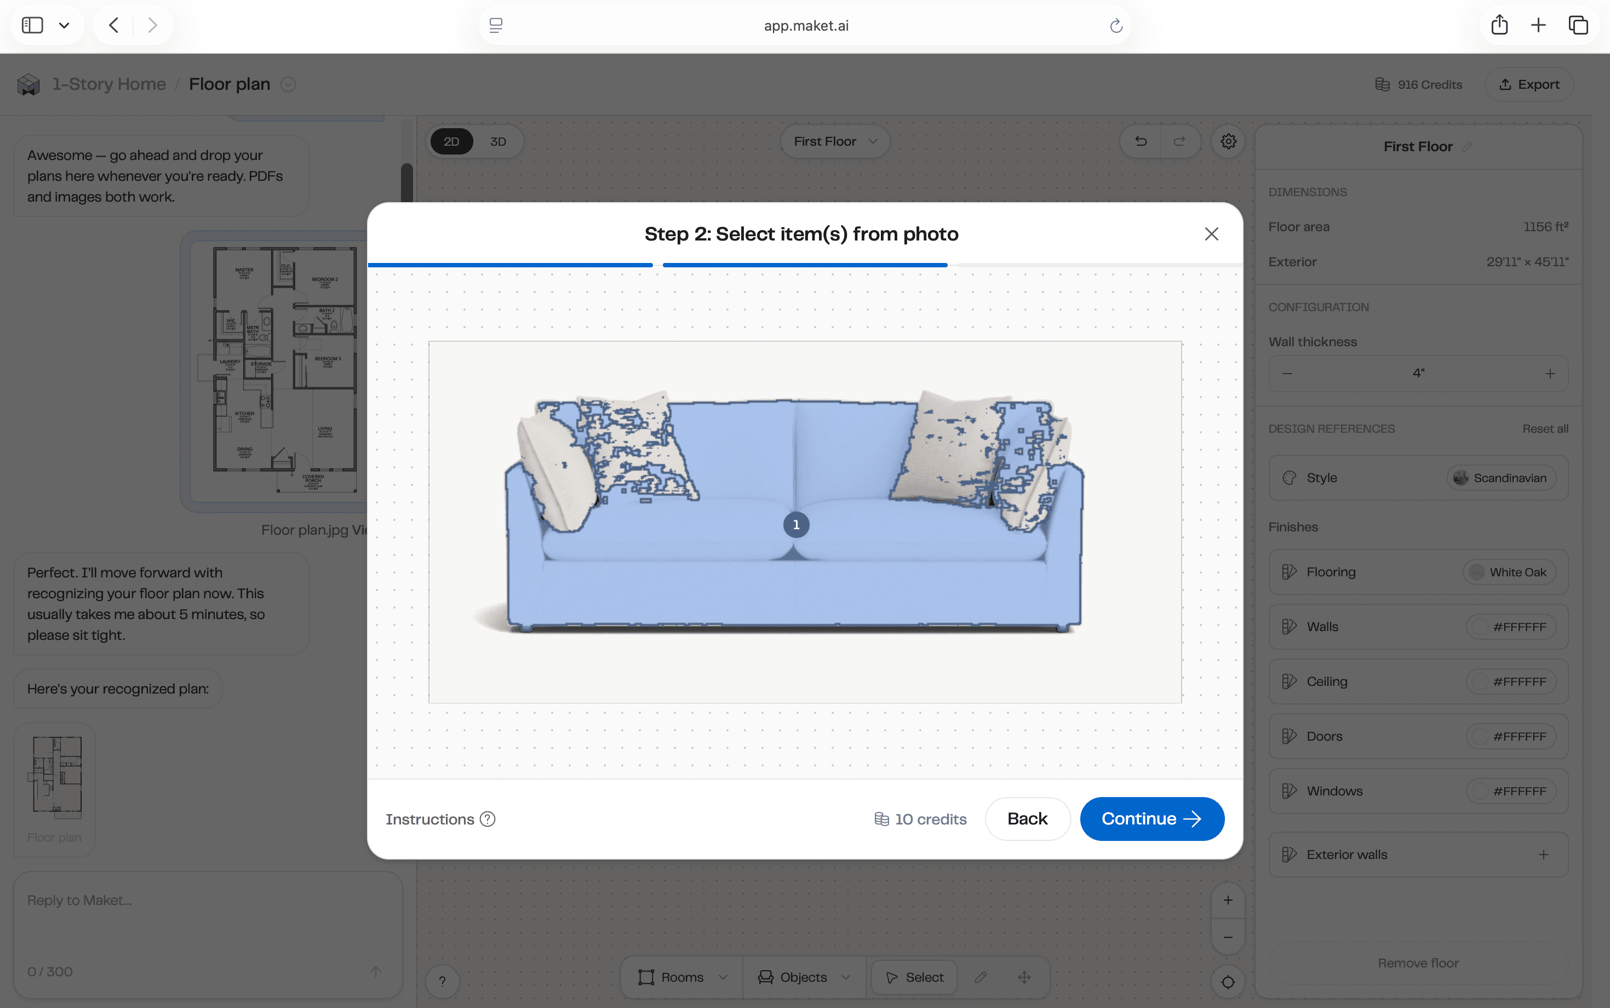Viewport: 1610px width, 1008px height.
Task: Export the floor plan
Action: click(1529, 85)
